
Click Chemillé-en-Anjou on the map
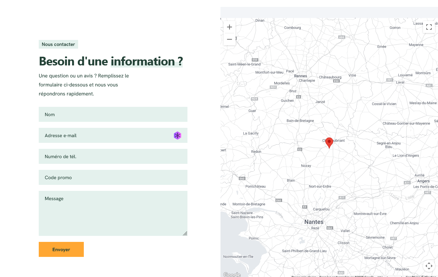point(404,223)
